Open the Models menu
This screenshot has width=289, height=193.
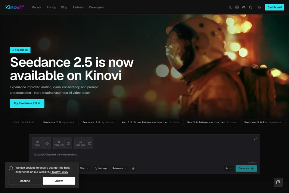(36, 7)
